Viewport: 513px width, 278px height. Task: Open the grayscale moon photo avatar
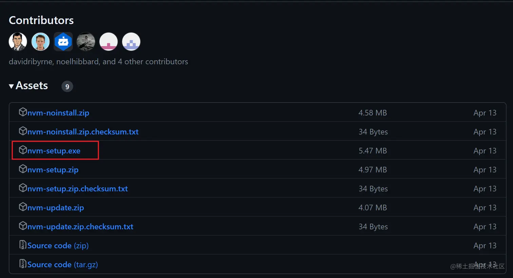pyautogui.click(x=86, y=42)
